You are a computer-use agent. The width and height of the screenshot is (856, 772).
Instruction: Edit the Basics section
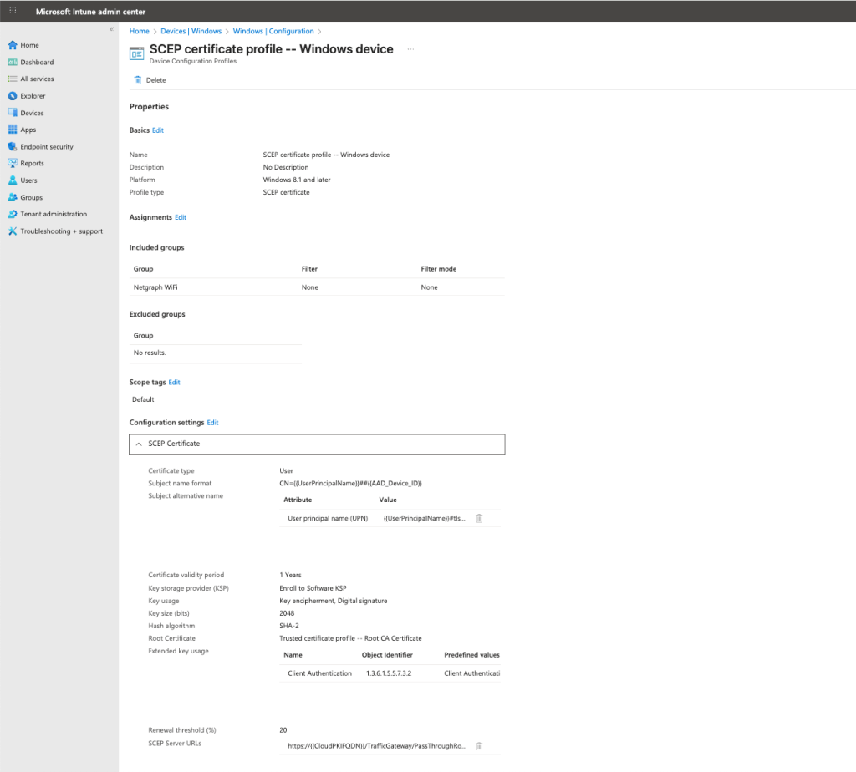158,130
